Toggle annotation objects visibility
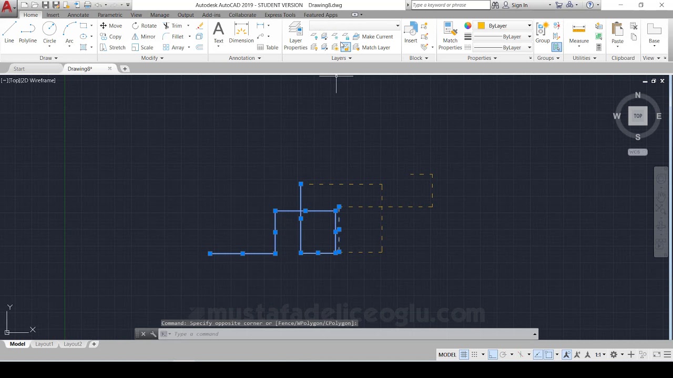This screenshot has height=378, width=673. [567, 355]
